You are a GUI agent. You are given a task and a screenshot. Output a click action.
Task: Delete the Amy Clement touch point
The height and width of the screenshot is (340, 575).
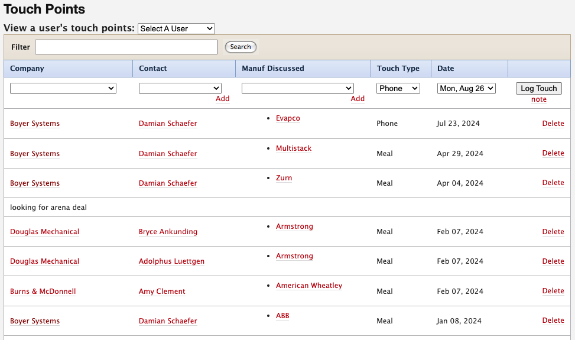click(x=553, y=291)
